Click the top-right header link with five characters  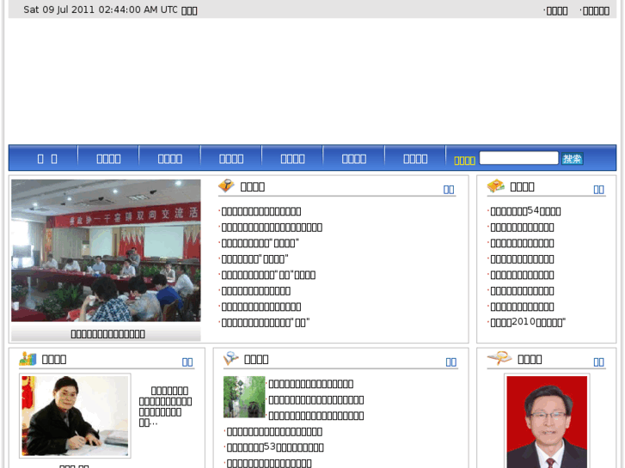point(596,11)
